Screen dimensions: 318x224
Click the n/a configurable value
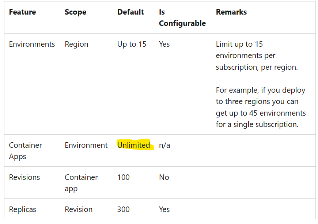click(x=164, y=145)
